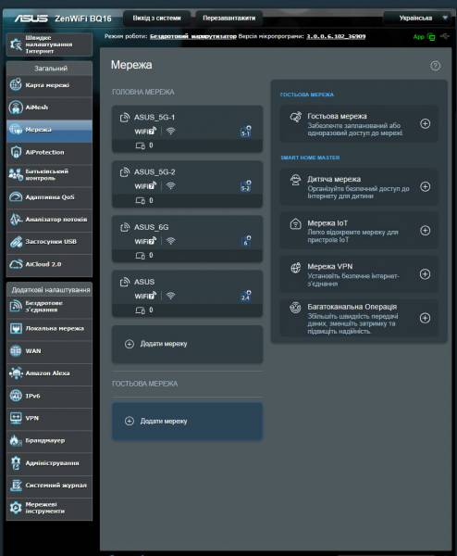Click WAN globe icon
This screenshot has width=457, height=556.
point(16,350)
